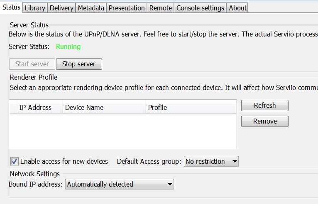Switch to Console settings tab
This screenshot has width=318, height=204.
click(200, 8)
